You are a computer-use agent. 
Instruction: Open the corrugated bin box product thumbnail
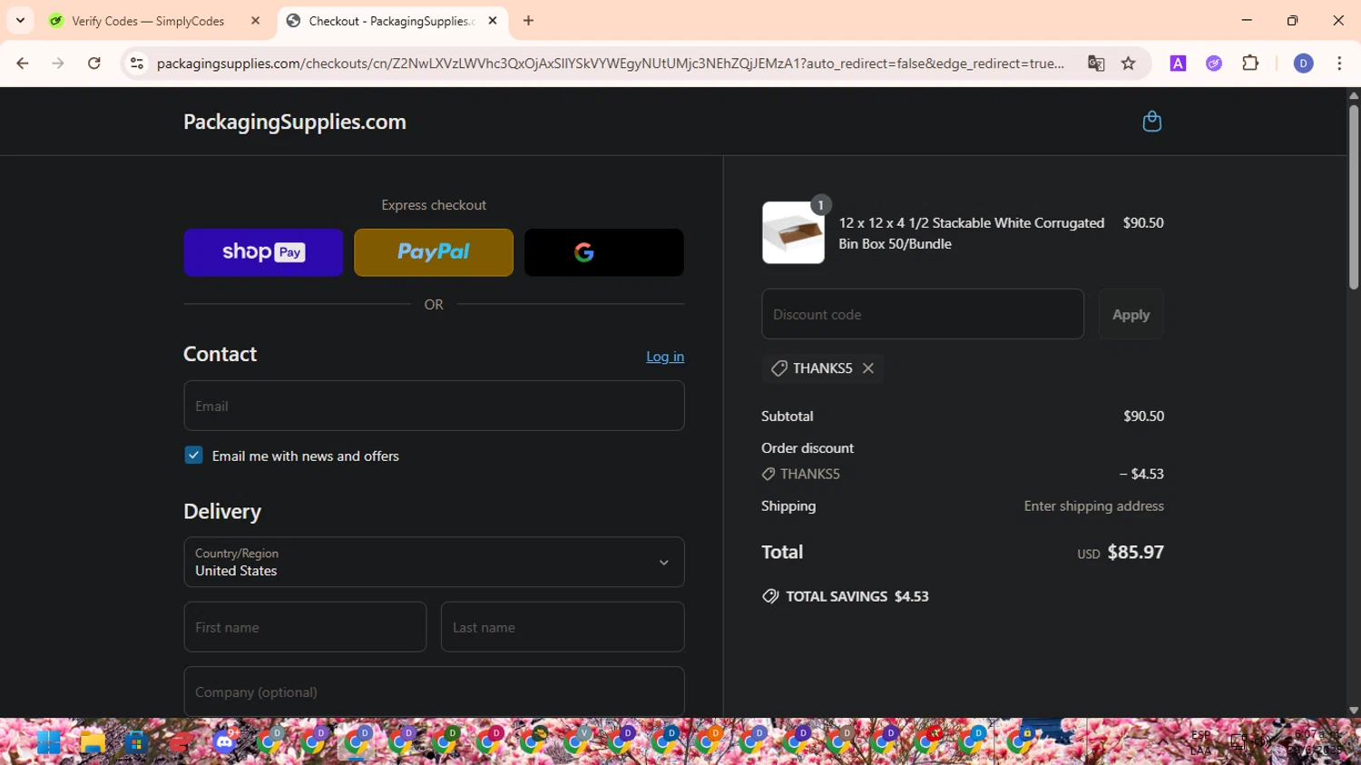click(793, 233)
